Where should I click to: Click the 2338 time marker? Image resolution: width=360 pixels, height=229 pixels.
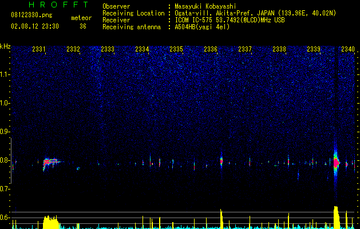(x=279, y=49)
